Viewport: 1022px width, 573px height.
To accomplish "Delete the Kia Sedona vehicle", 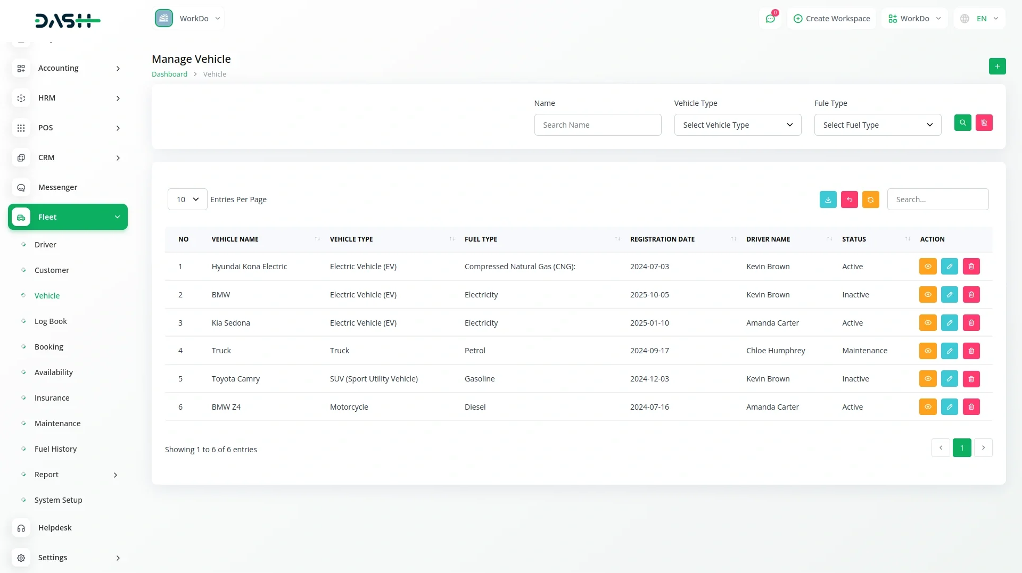I will coord(971,323).
